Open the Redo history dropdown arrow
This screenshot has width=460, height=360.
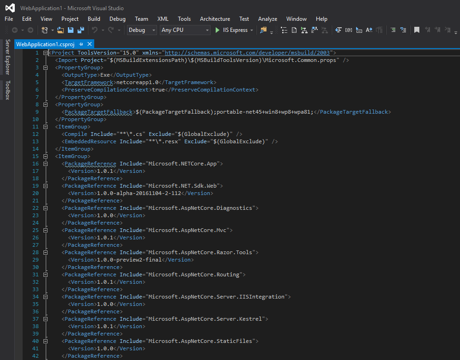119,30
